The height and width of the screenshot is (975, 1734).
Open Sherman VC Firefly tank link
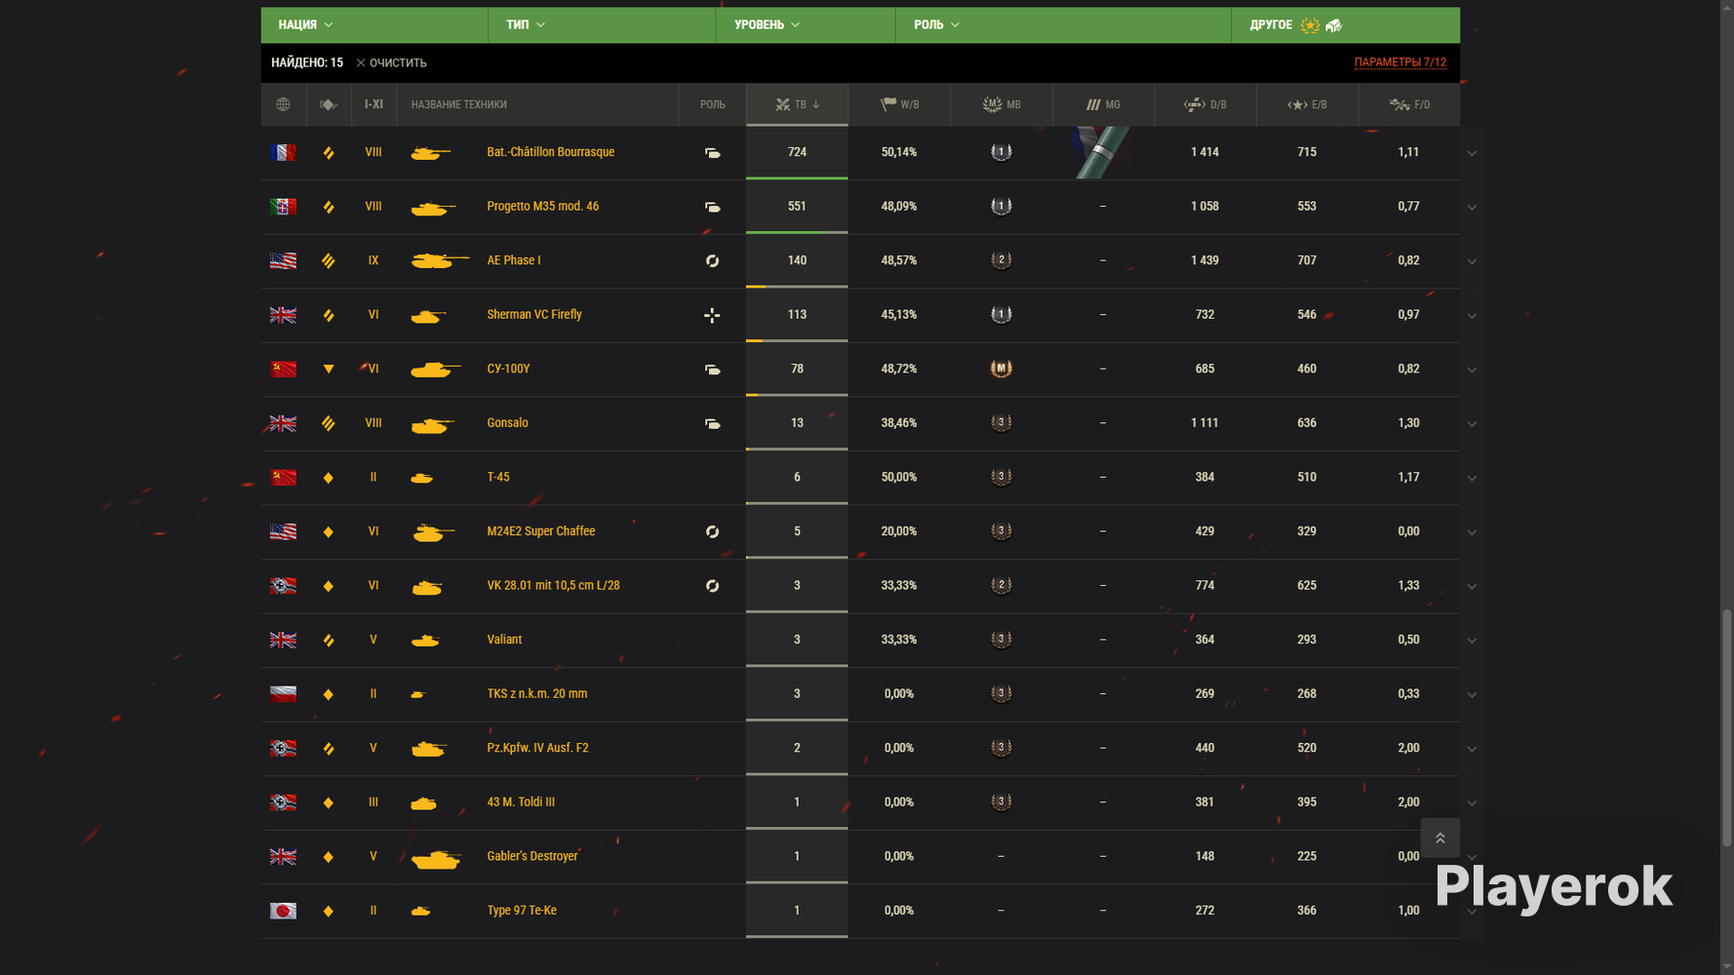[534, 315]
